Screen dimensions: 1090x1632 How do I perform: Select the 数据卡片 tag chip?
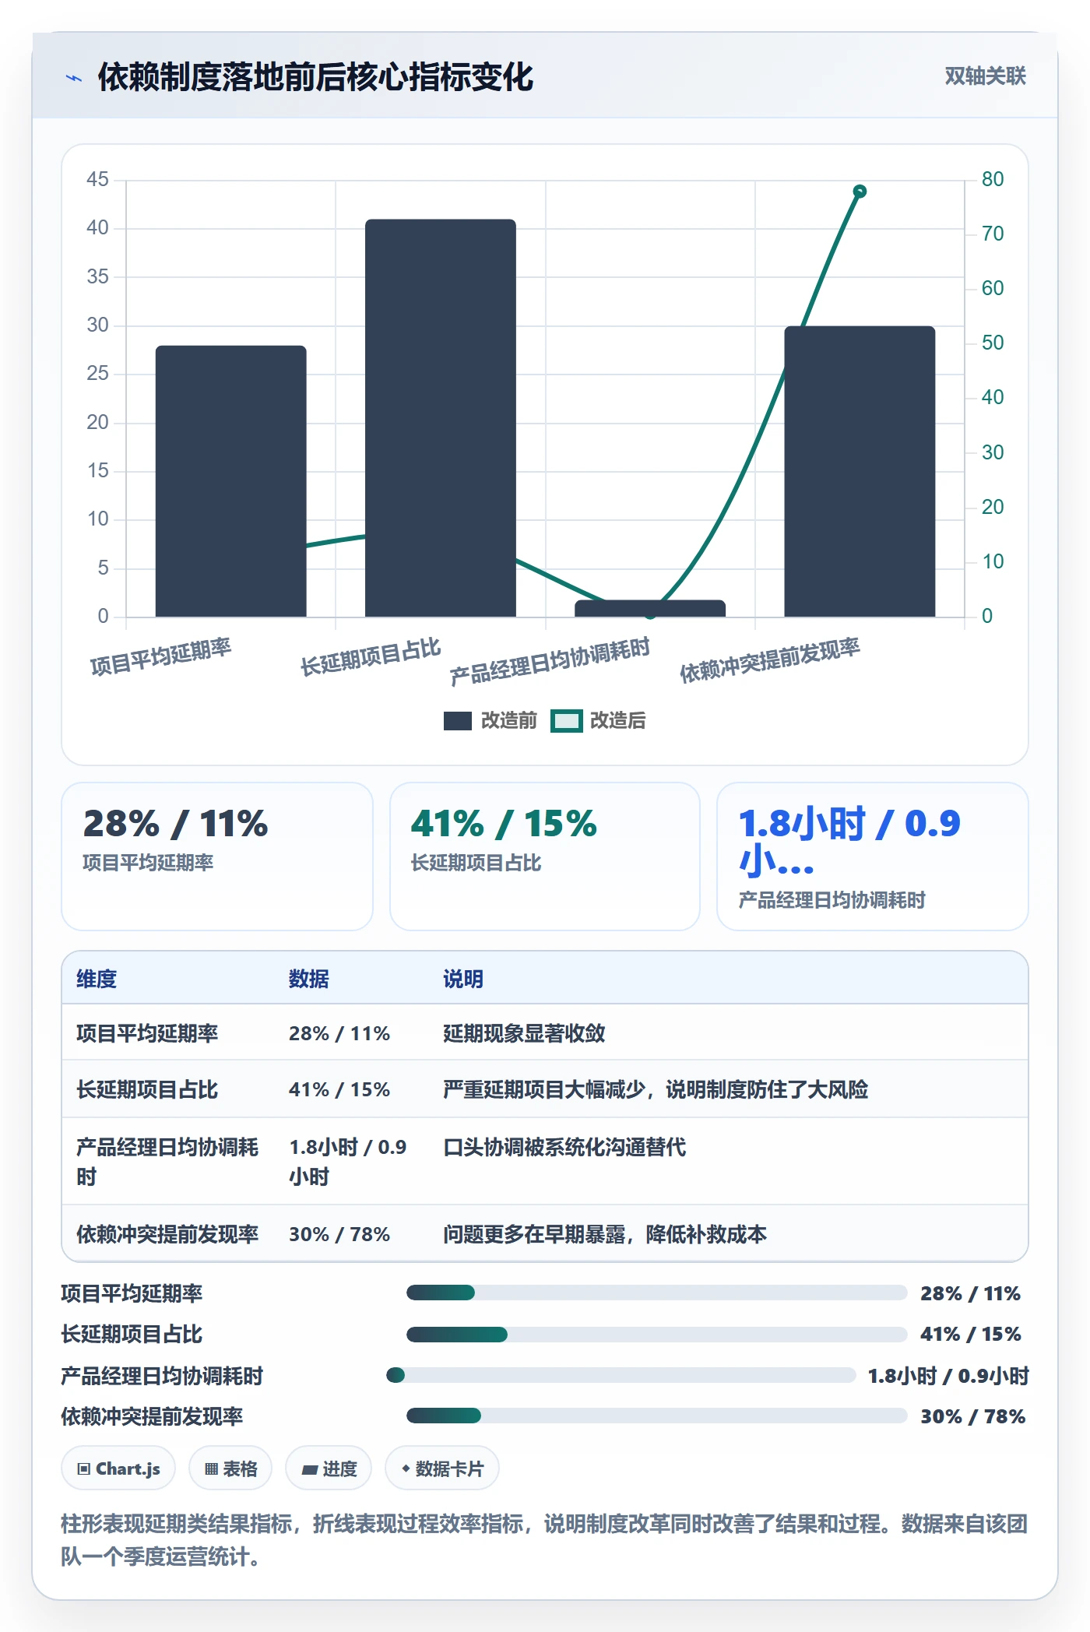click(442, 1468)
